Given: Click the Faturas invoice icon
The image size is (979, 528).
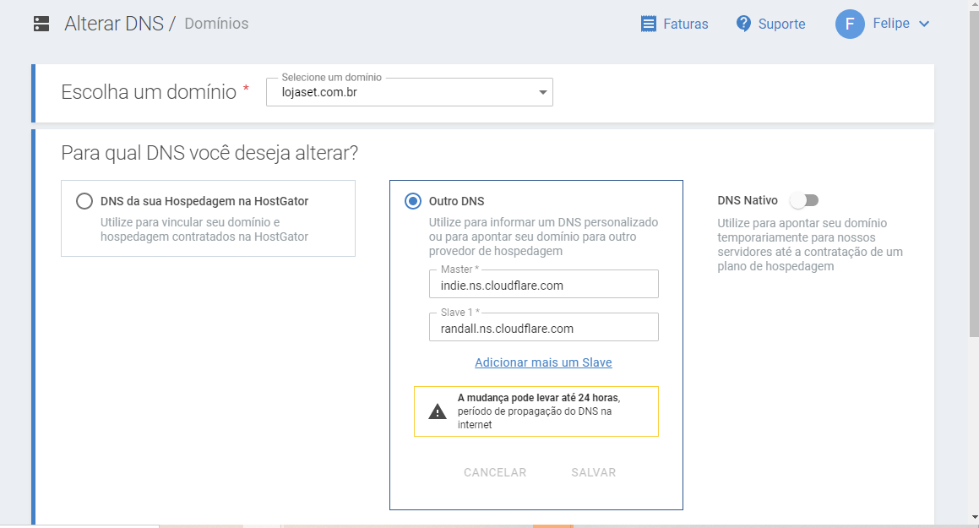Looking at the screenshot, I should click(x=649, y=24).
